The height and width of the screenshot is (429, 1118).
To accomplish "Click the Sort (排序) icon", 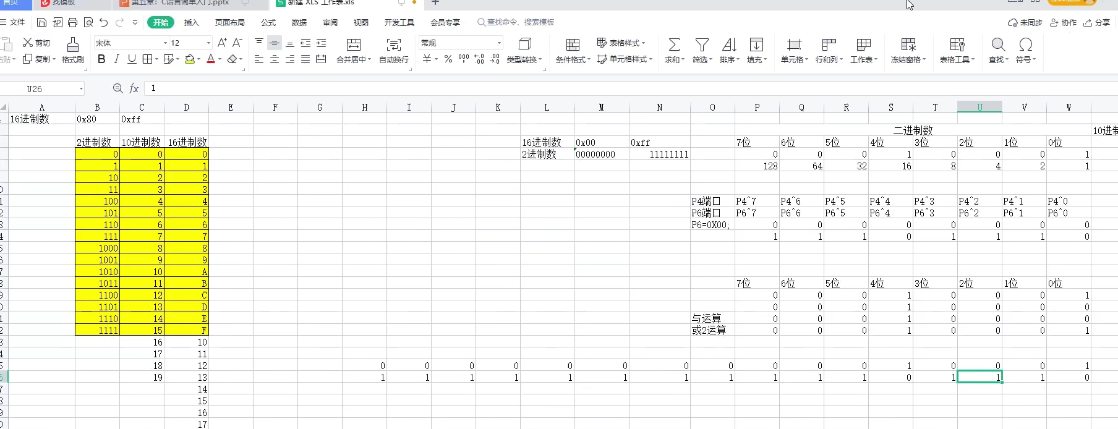I will (729, 45).
